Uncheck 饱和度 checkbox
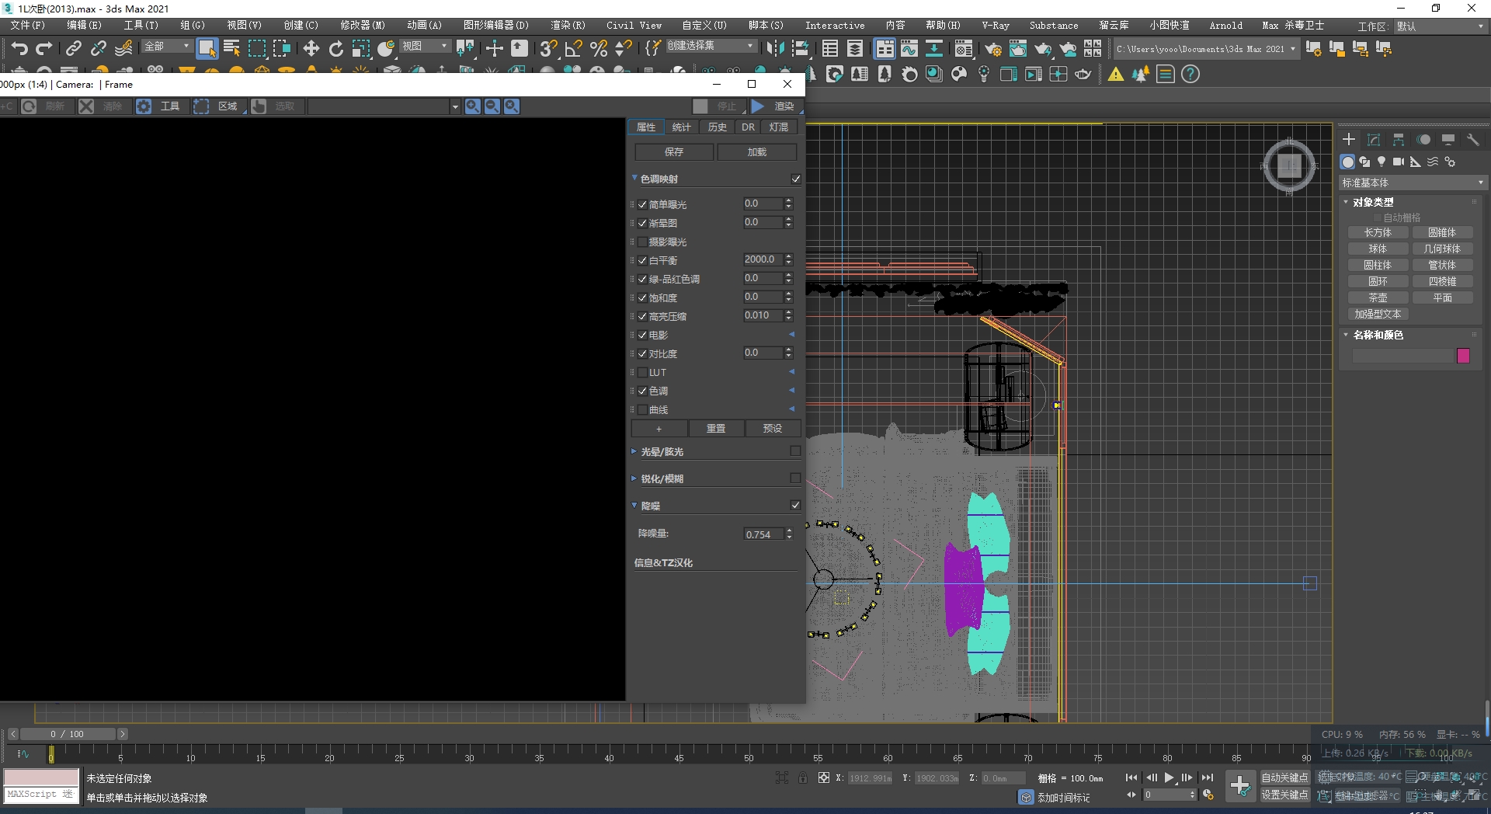This screenshot has height=814, width=1491. [x=643, y=298]
